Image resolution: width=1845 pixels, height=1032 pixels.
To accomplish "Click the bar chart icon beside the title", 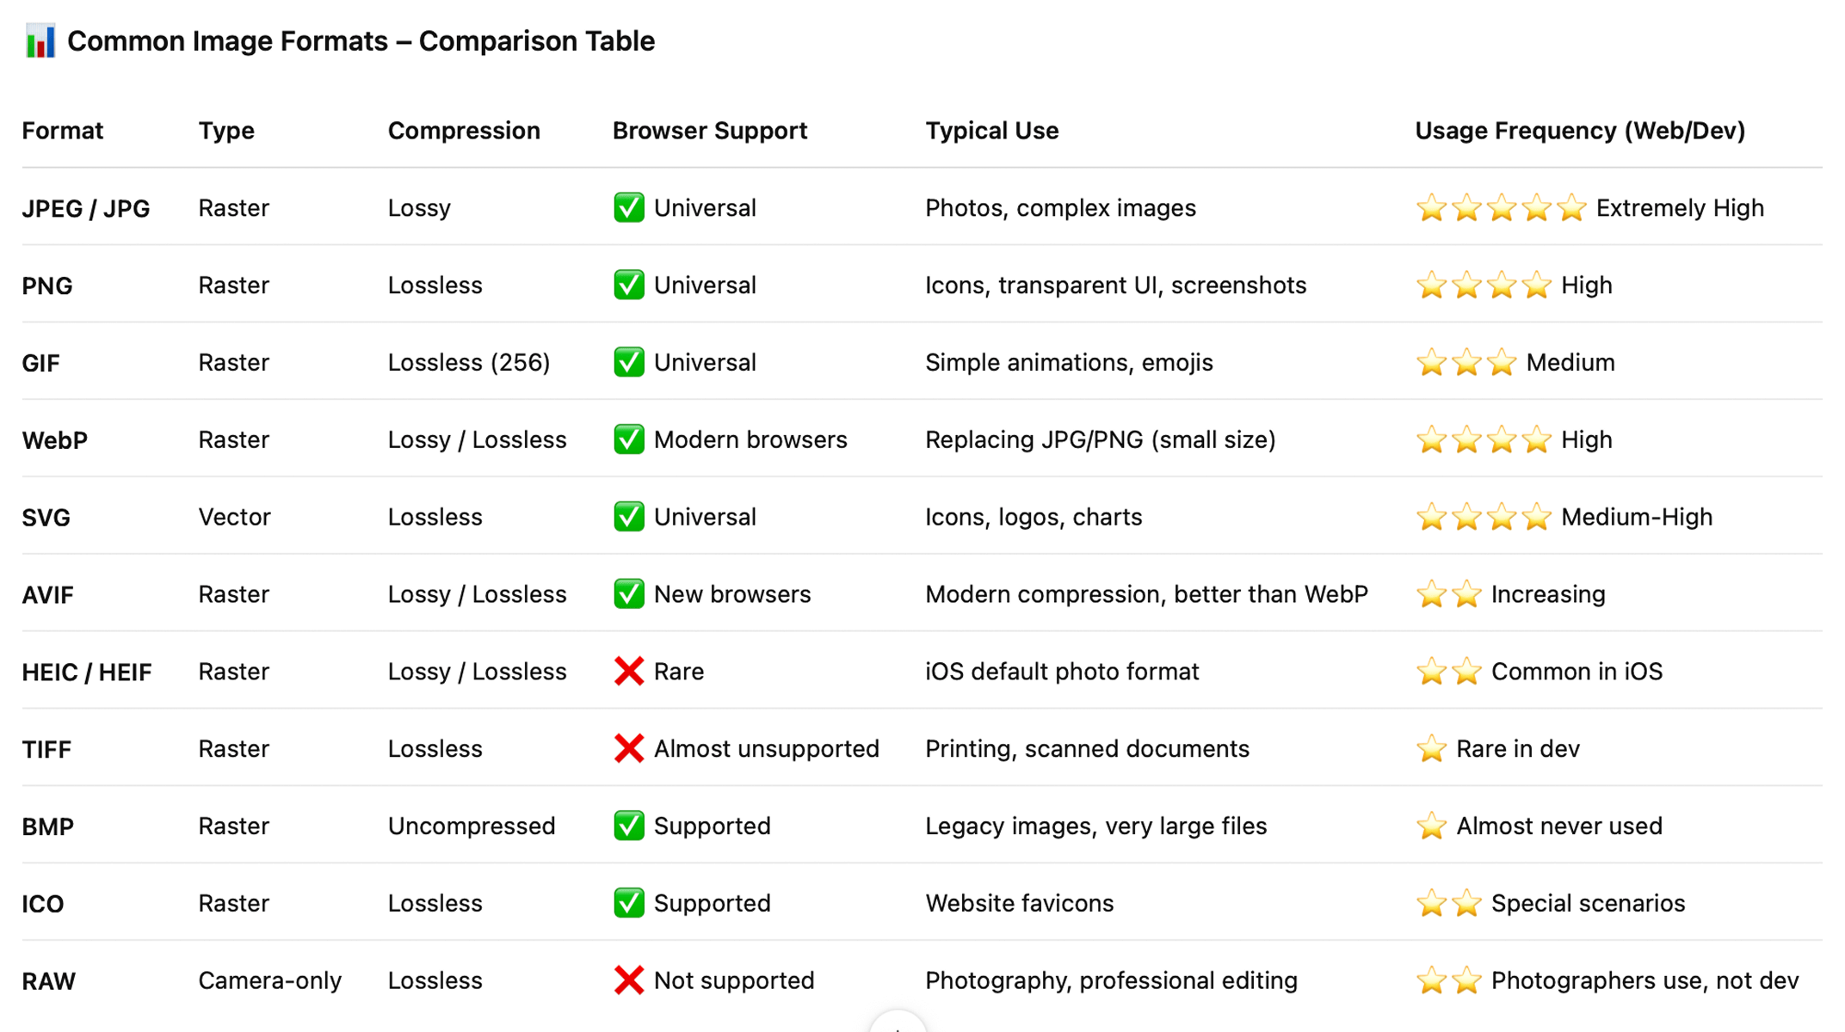I will (x=40, y=41).
